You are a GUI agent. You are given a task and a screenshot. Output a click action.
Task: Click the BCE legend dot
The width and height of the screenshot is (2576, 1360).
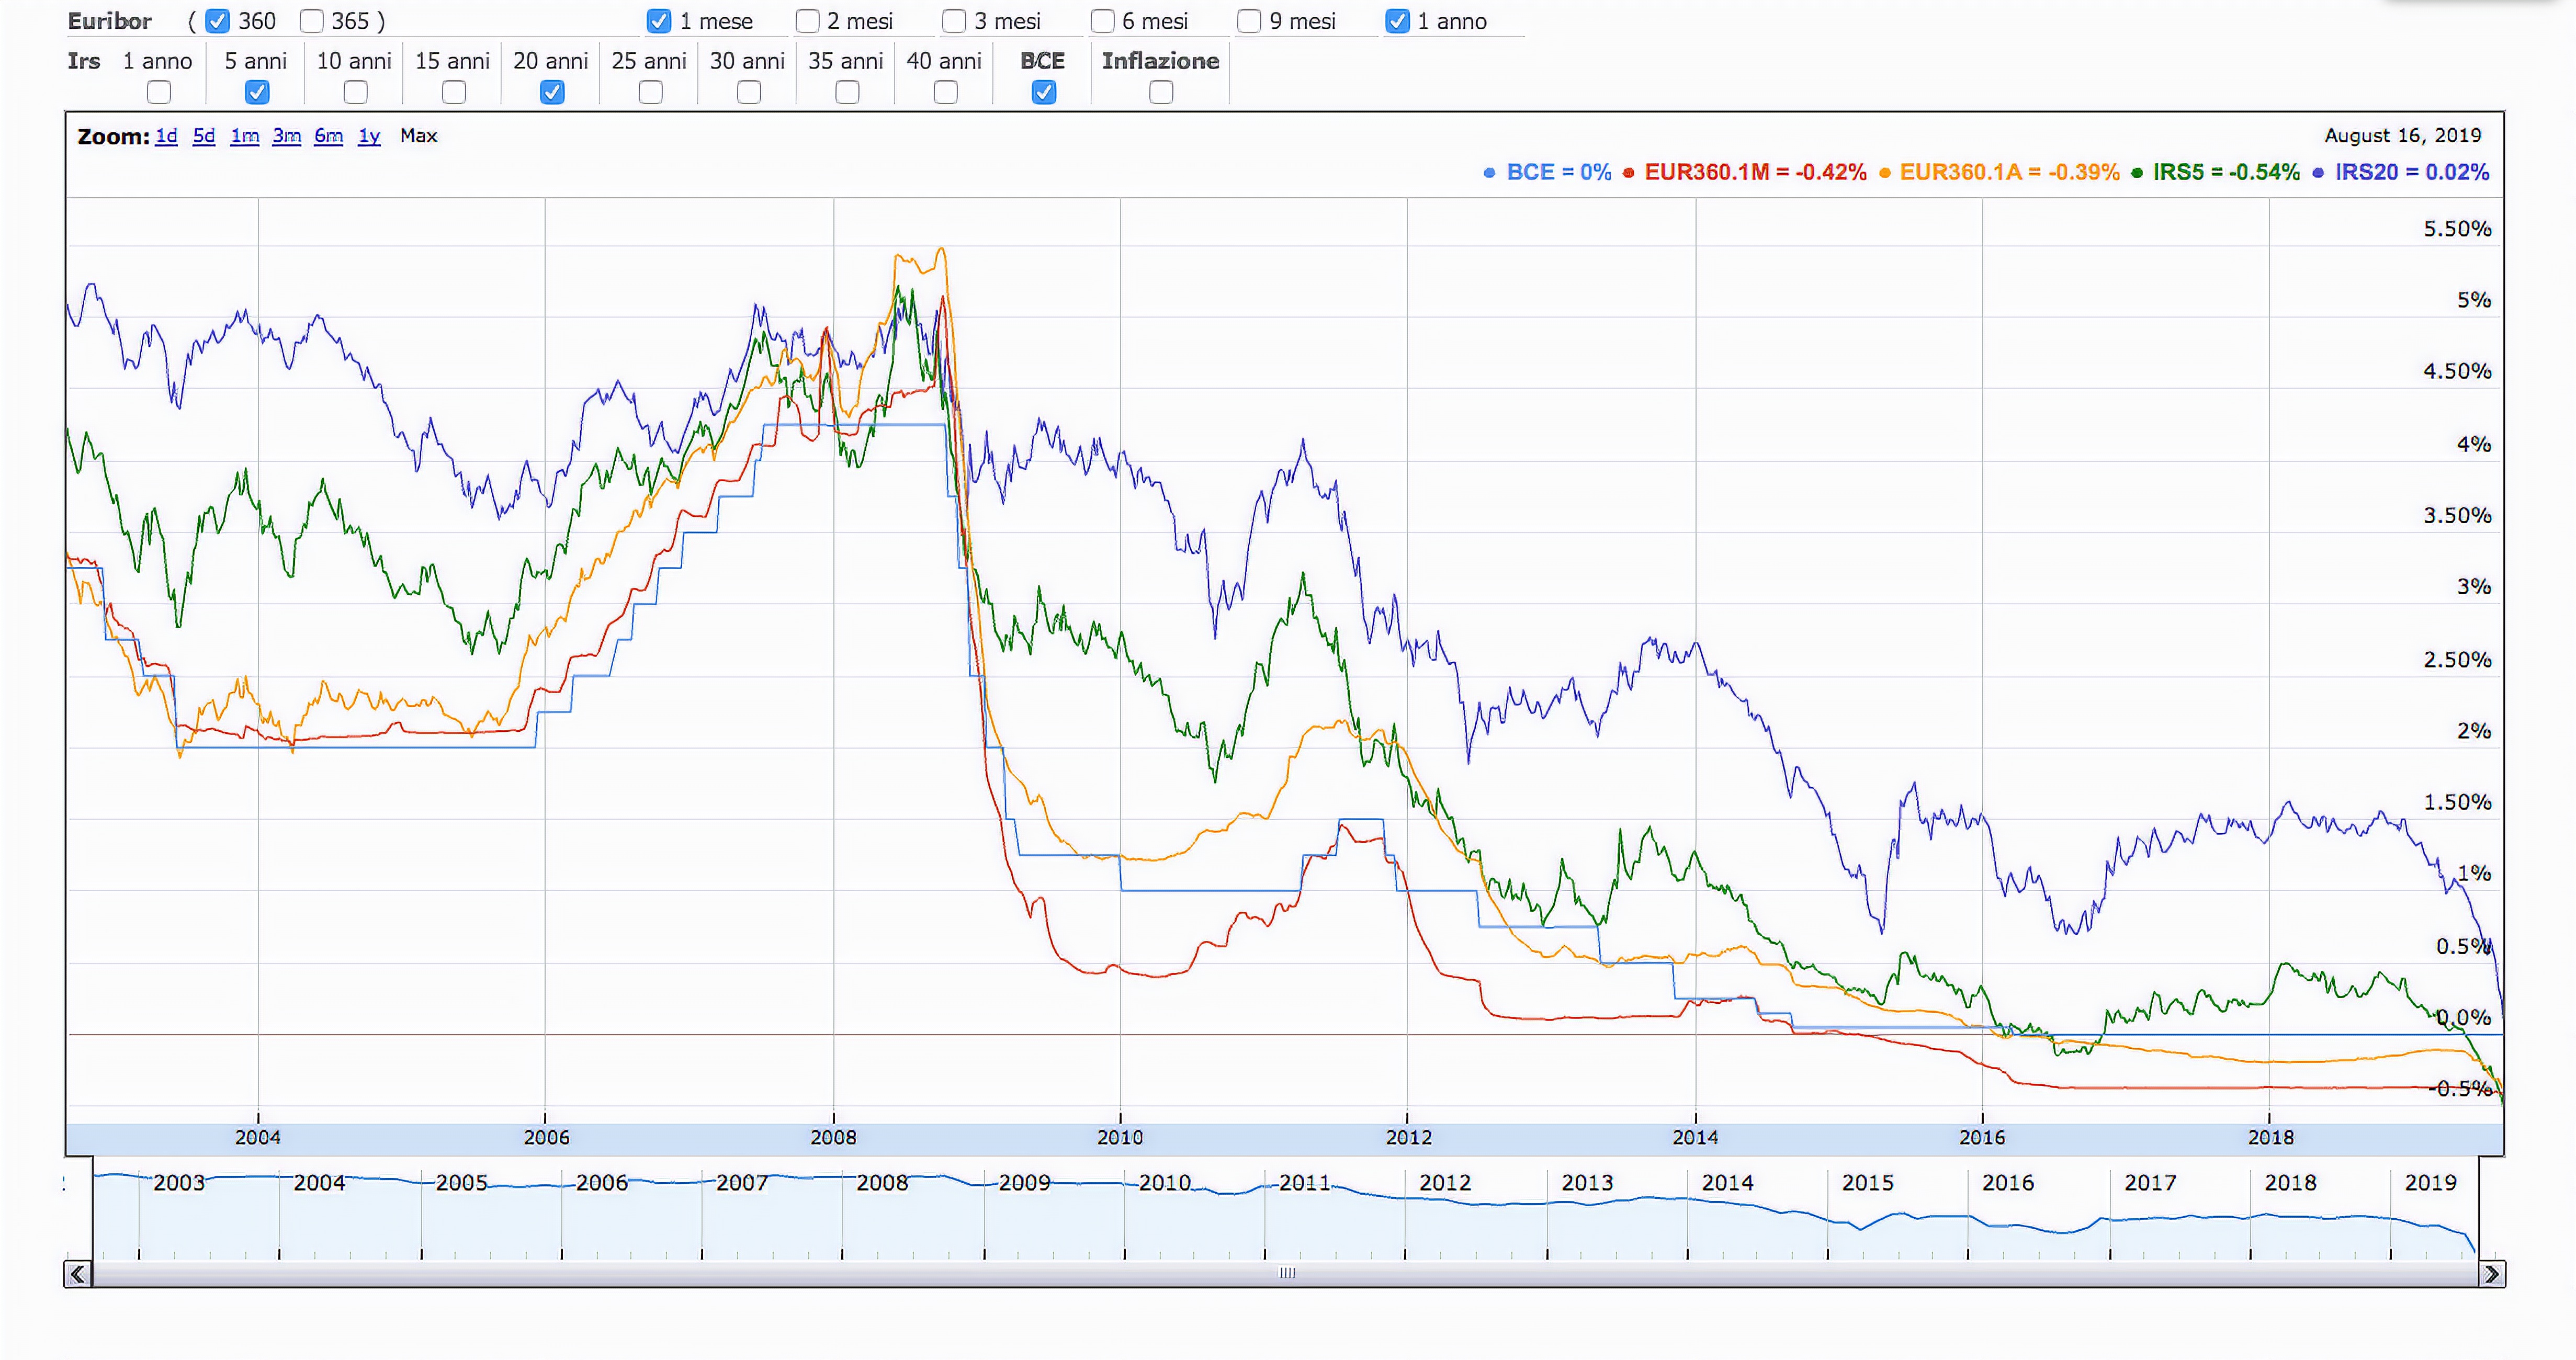(x=1489, y=173)
